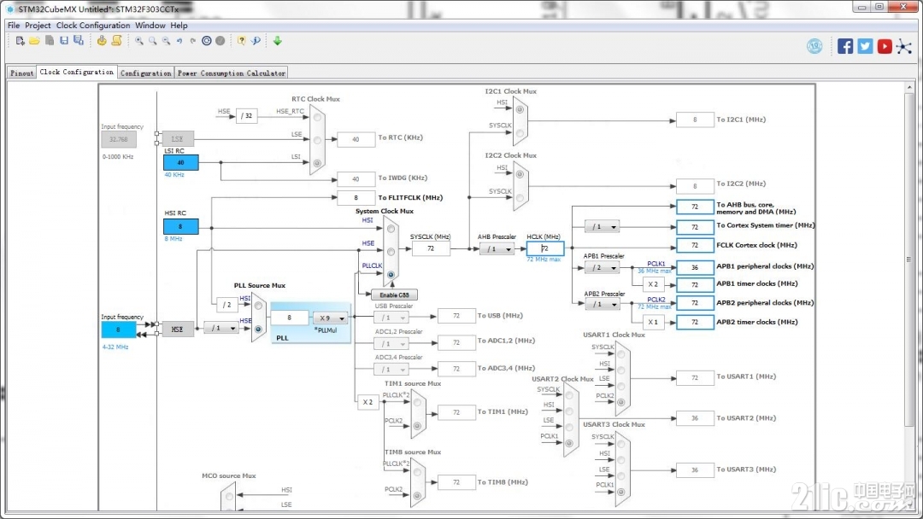
Task: Select LSI in the RTC Clock Mux
Action: coord(317,163)
